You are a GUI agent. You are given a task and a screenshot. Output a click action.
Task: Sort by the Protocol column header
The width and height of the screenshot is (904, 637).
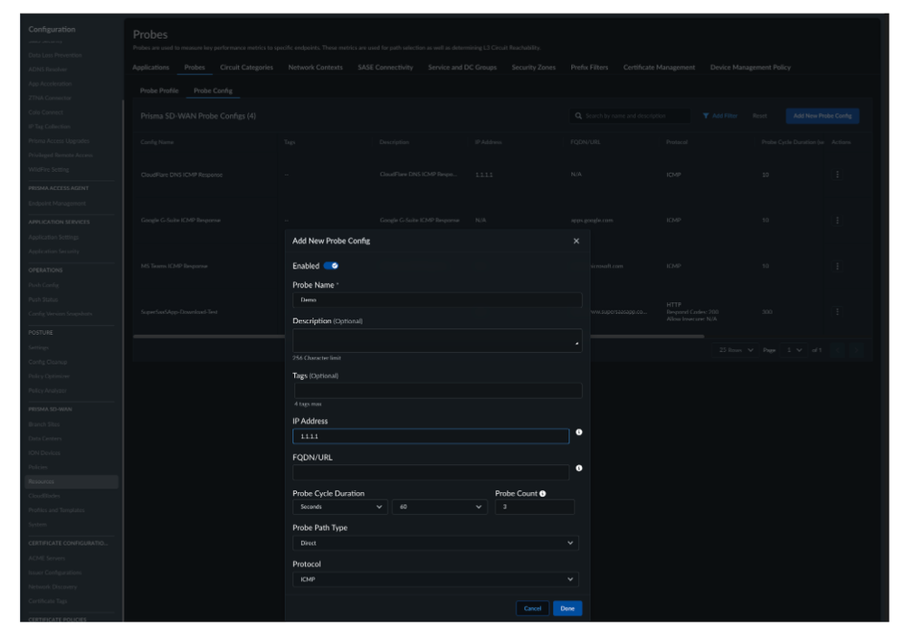pos(676,142)
